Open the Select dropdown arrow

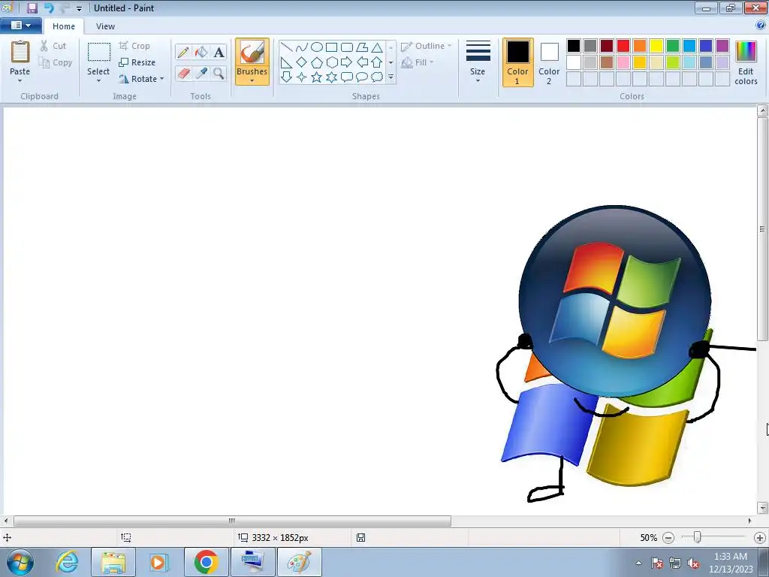click(98, 81)
